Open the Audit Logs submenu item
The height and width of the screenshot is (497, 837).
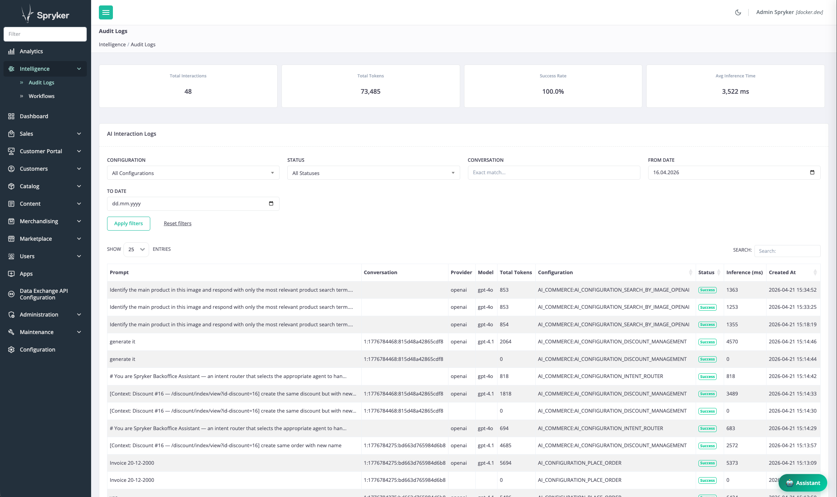[41, 82]
